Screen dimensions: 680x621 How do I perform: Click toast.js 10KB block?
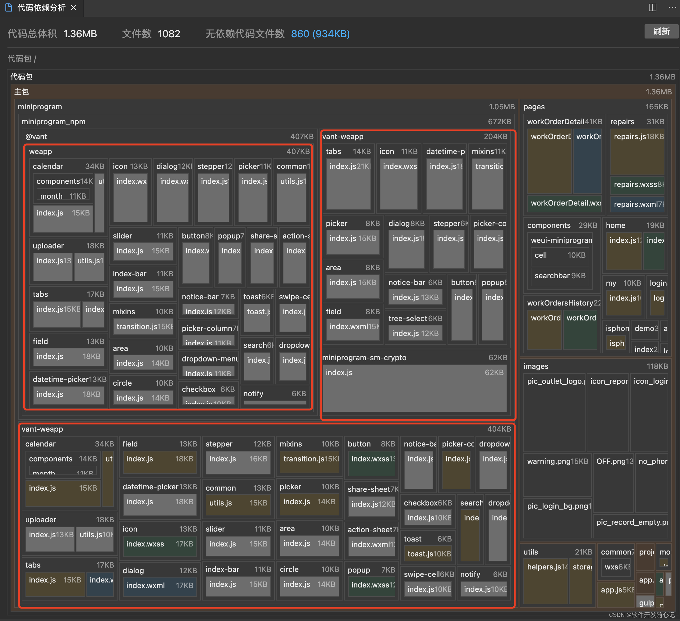click(428, 554)
